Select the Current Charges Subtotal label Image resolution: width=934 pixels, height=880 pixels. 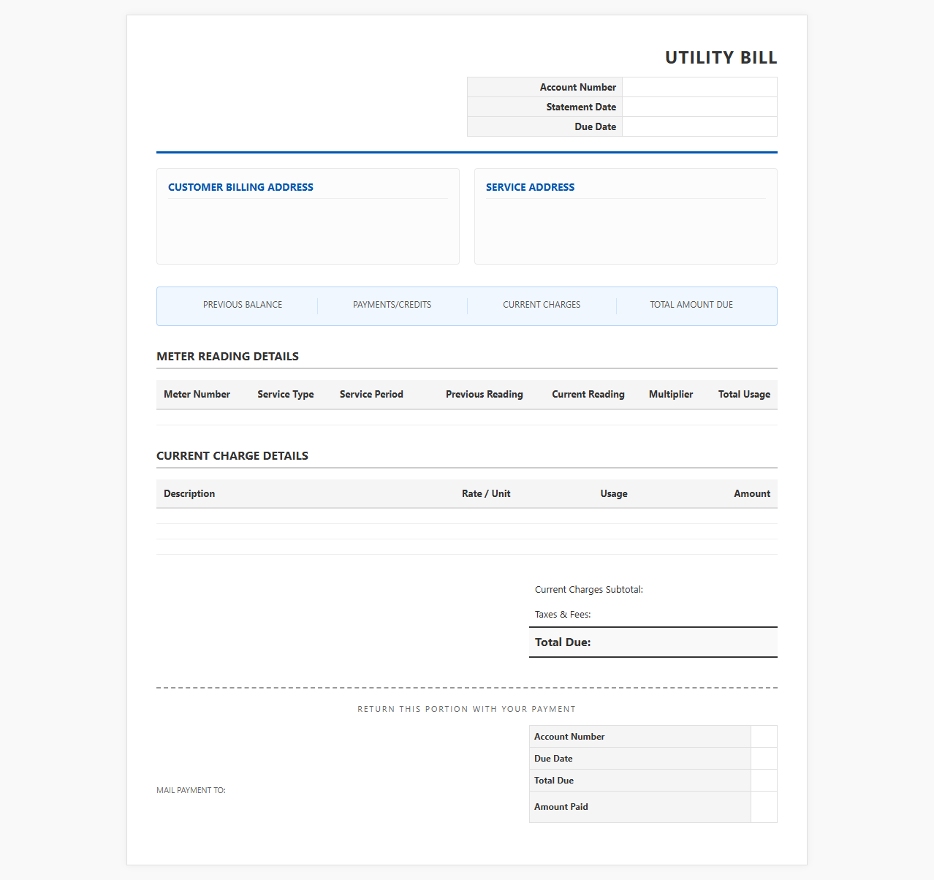click(x=589, y=590)
